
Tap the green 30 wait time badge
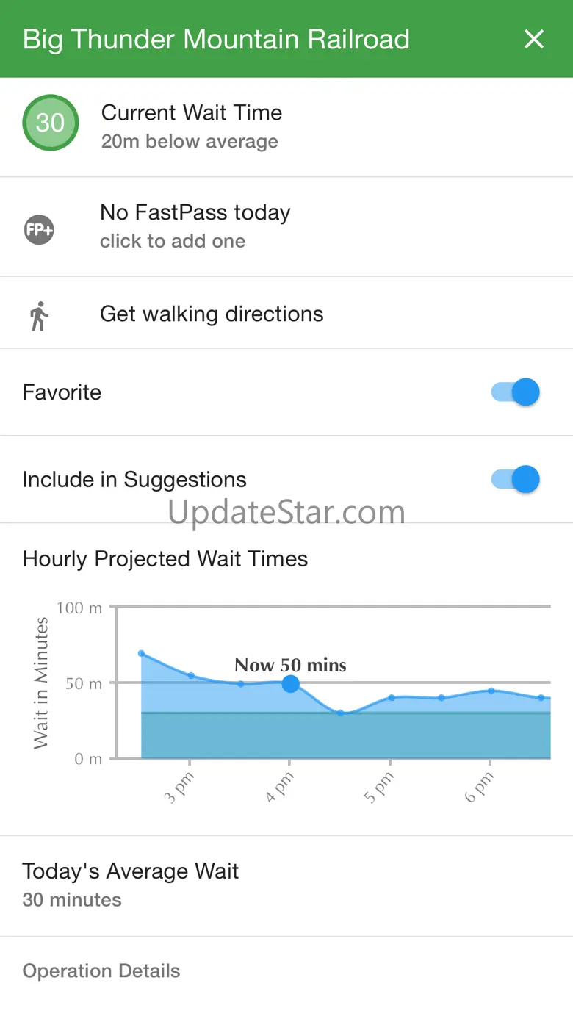tap(51, 123)
